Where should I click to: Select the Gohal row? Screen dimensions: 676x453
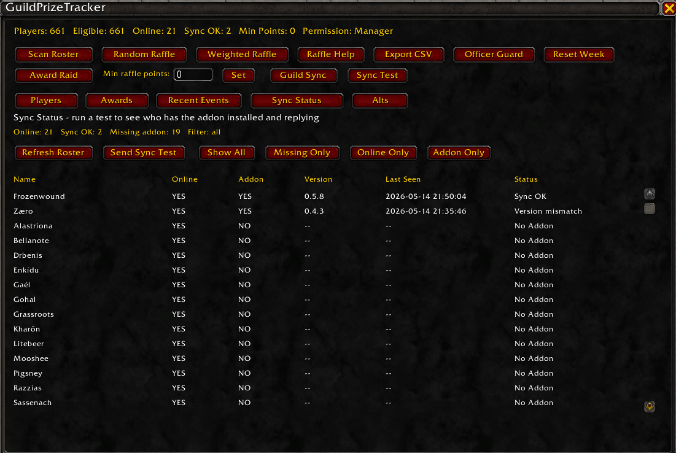pos(325,299)
